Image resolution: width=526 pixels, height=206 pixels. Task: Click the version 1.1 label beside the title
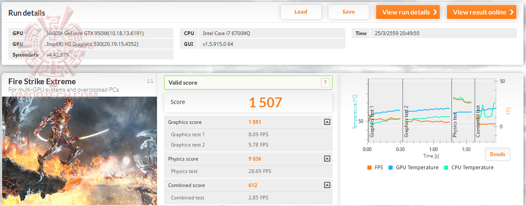click(x=150, y=81)
